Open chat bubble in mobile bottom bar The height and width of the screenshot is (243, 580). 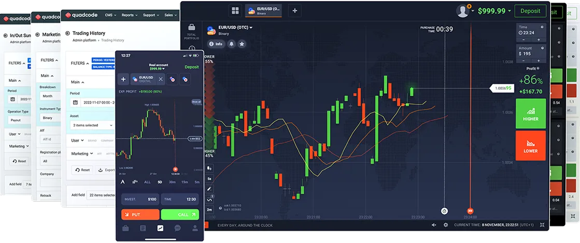point(178,228)
